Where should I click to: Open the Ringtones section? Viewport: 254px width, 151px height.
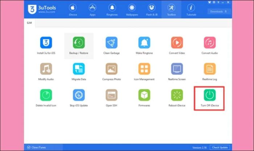112,9
